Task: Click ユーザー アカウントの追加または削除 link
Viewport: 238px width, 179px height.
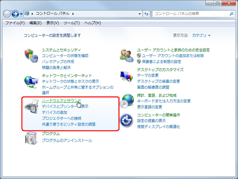Action: [173, 55]
